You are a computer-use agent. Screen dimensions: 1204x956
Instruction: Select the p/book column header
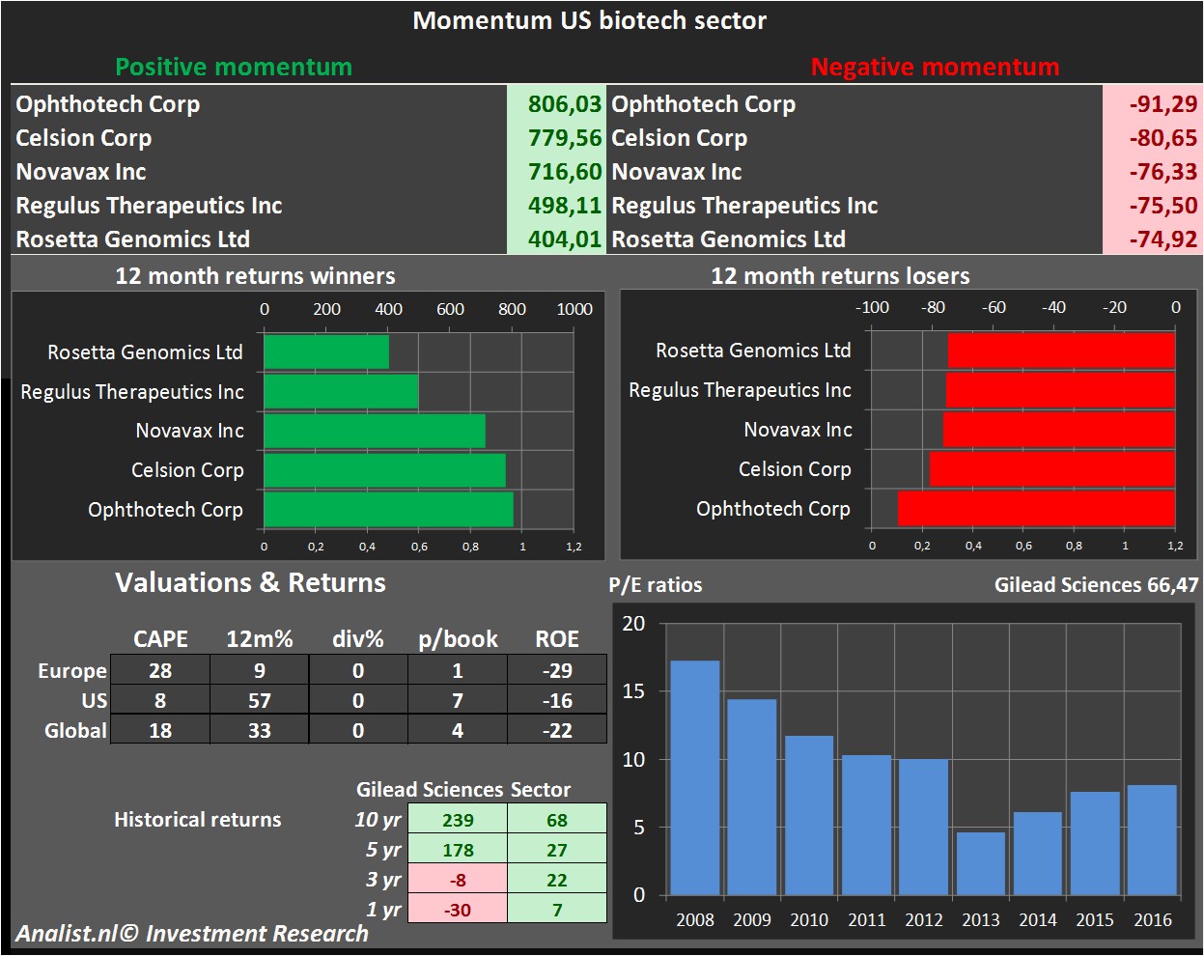coord(458,639)
